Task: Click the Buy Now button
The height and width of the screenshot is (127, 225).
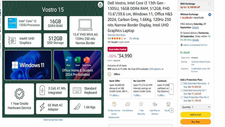Action: [x=196, y=122]
